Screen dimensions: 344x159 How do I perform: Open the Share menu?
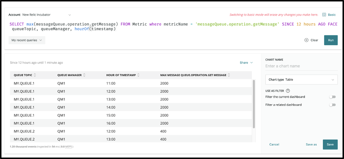246,63
